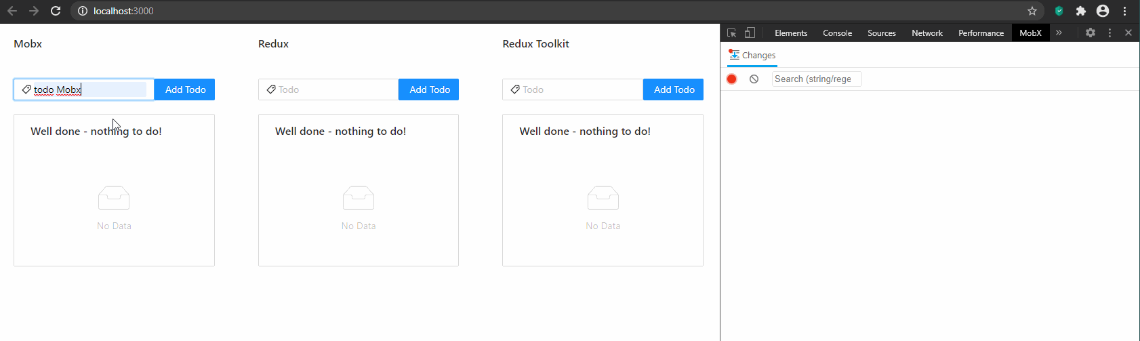Bookmark this page with the star
Viewport: 1140px width, 341px height.
[1032, 11]
